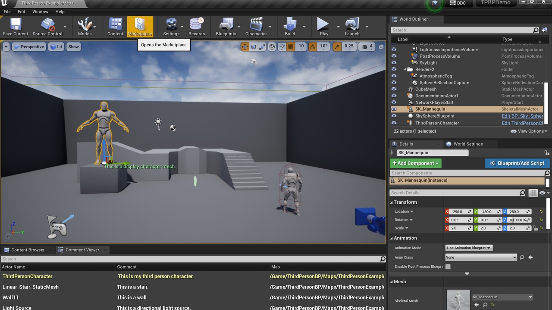
Task: Toggle scale snapping in the viewport
Action: tap(337, 46)
